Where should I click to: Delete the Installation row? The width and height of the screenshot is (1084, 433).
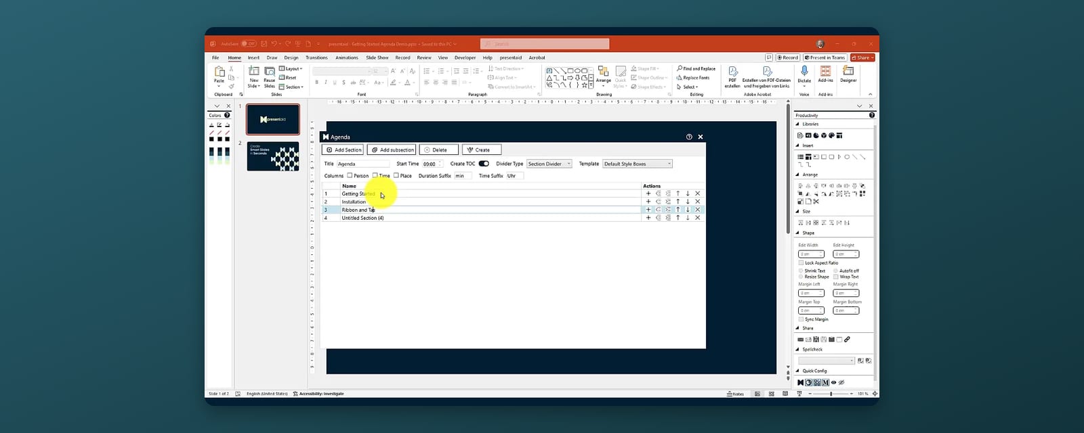(698, 202)
